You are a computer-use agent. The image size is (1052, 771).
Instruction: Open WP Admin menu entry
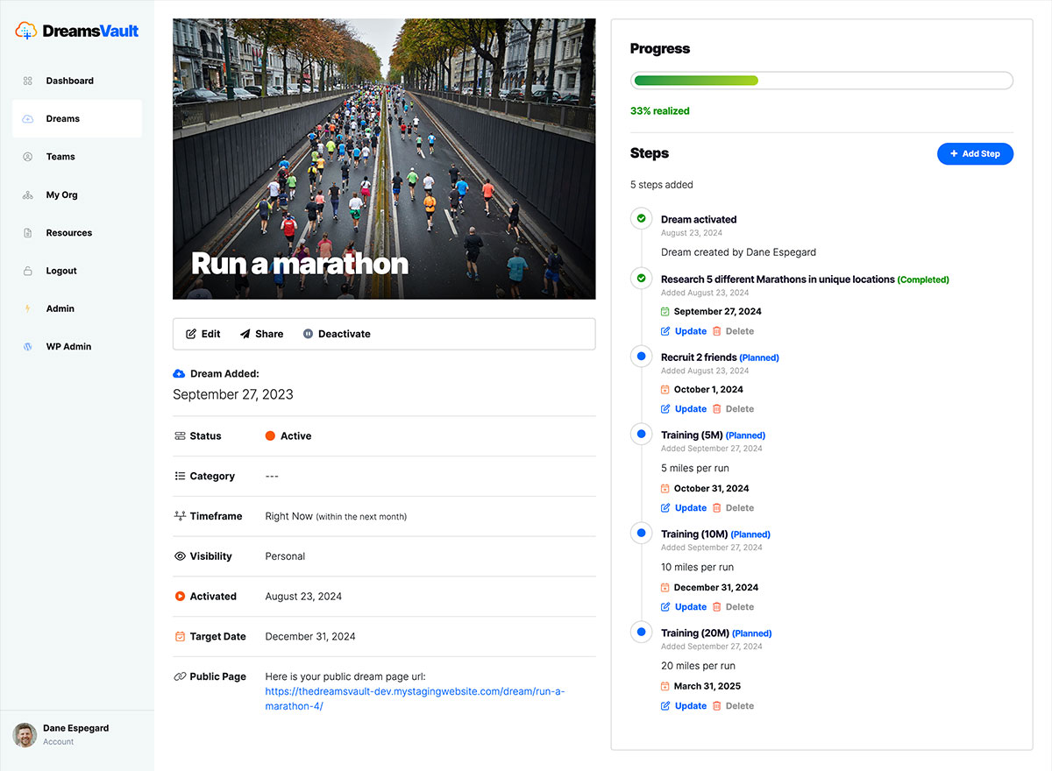point(77,347)
